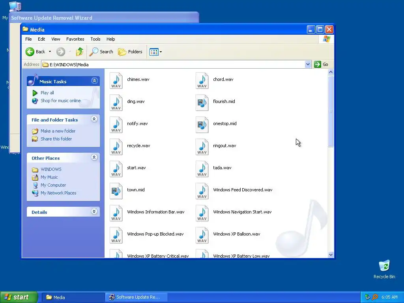Viewport: 404px width, 303px height.
Task: Select the chord.wav file icon
Action: pos(202,80)
